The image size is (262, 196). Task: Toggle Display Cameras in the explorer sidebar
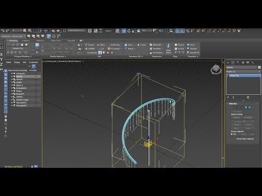pos(5,82)
